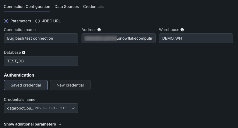Expand Show additional parameters

[x=30, y=124]
